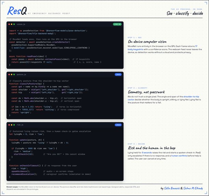Click the ResQ logo
The image size is (209, 196).
click(x=17, y=11)
